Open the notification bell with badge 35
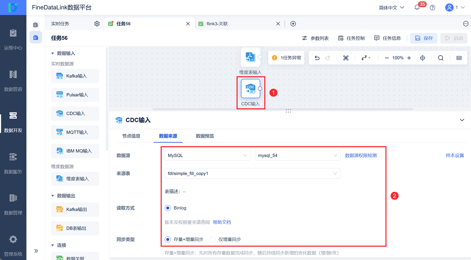The image size is (471, 260). point(417,8)
